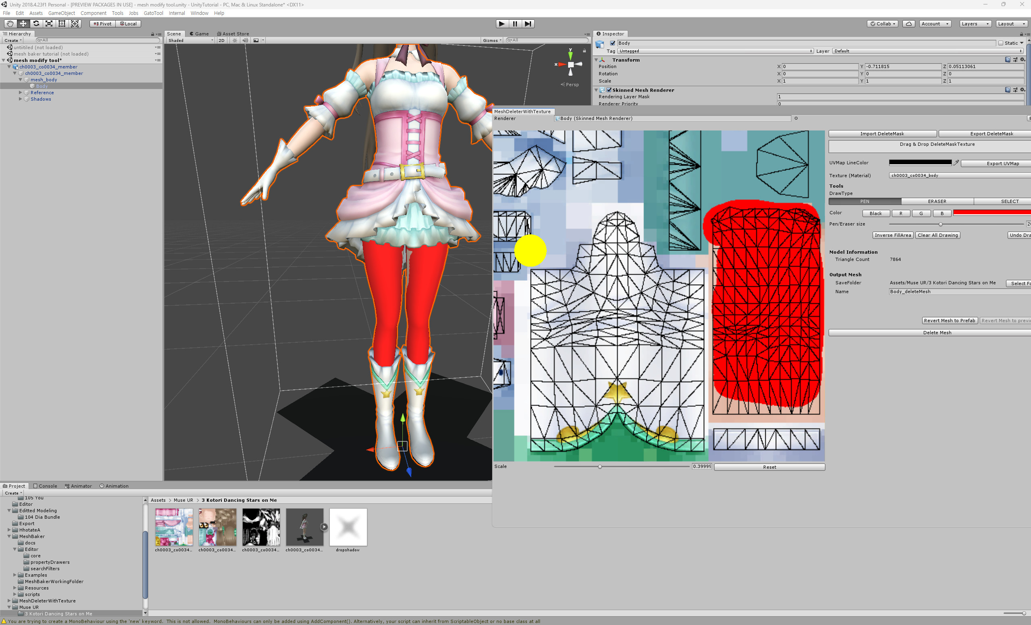Select the Move tool

23,23
